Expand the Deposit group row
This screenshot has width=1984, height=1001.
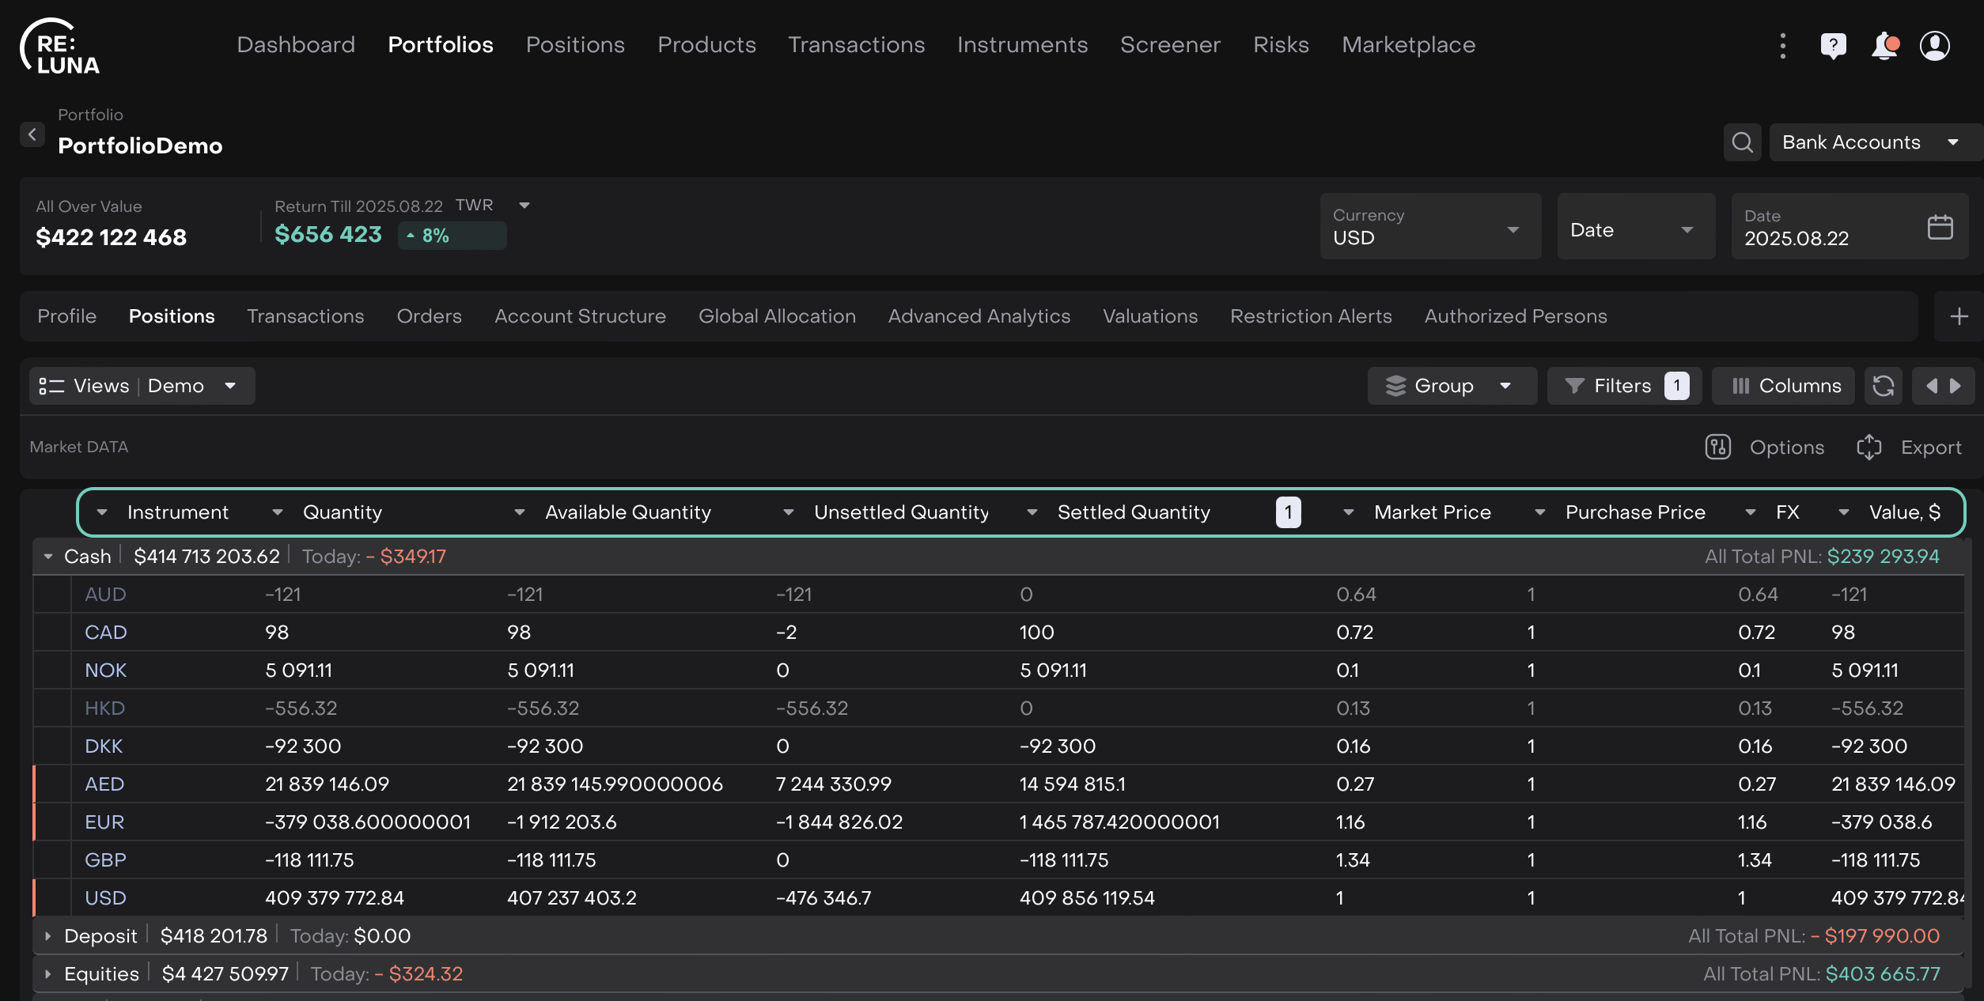pyautogui.click(x=48, y=936)
